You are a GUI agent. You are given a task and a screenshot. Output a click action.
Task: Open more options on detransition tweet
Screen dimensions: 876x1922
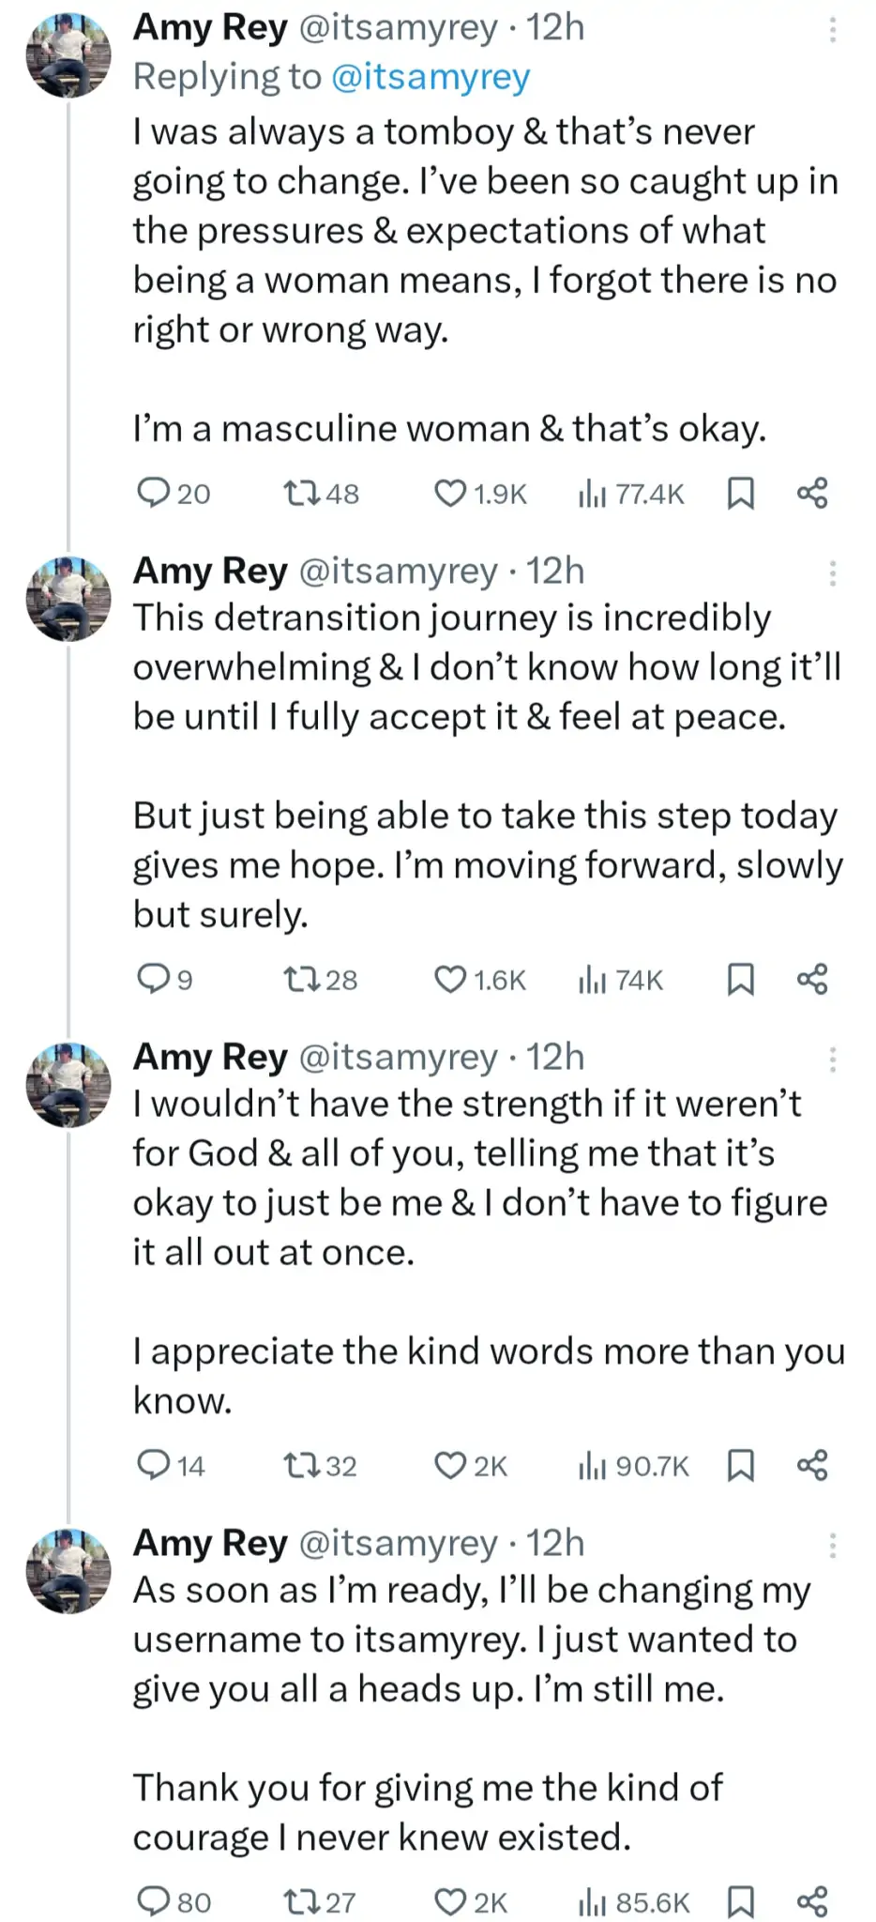[832, 573]
